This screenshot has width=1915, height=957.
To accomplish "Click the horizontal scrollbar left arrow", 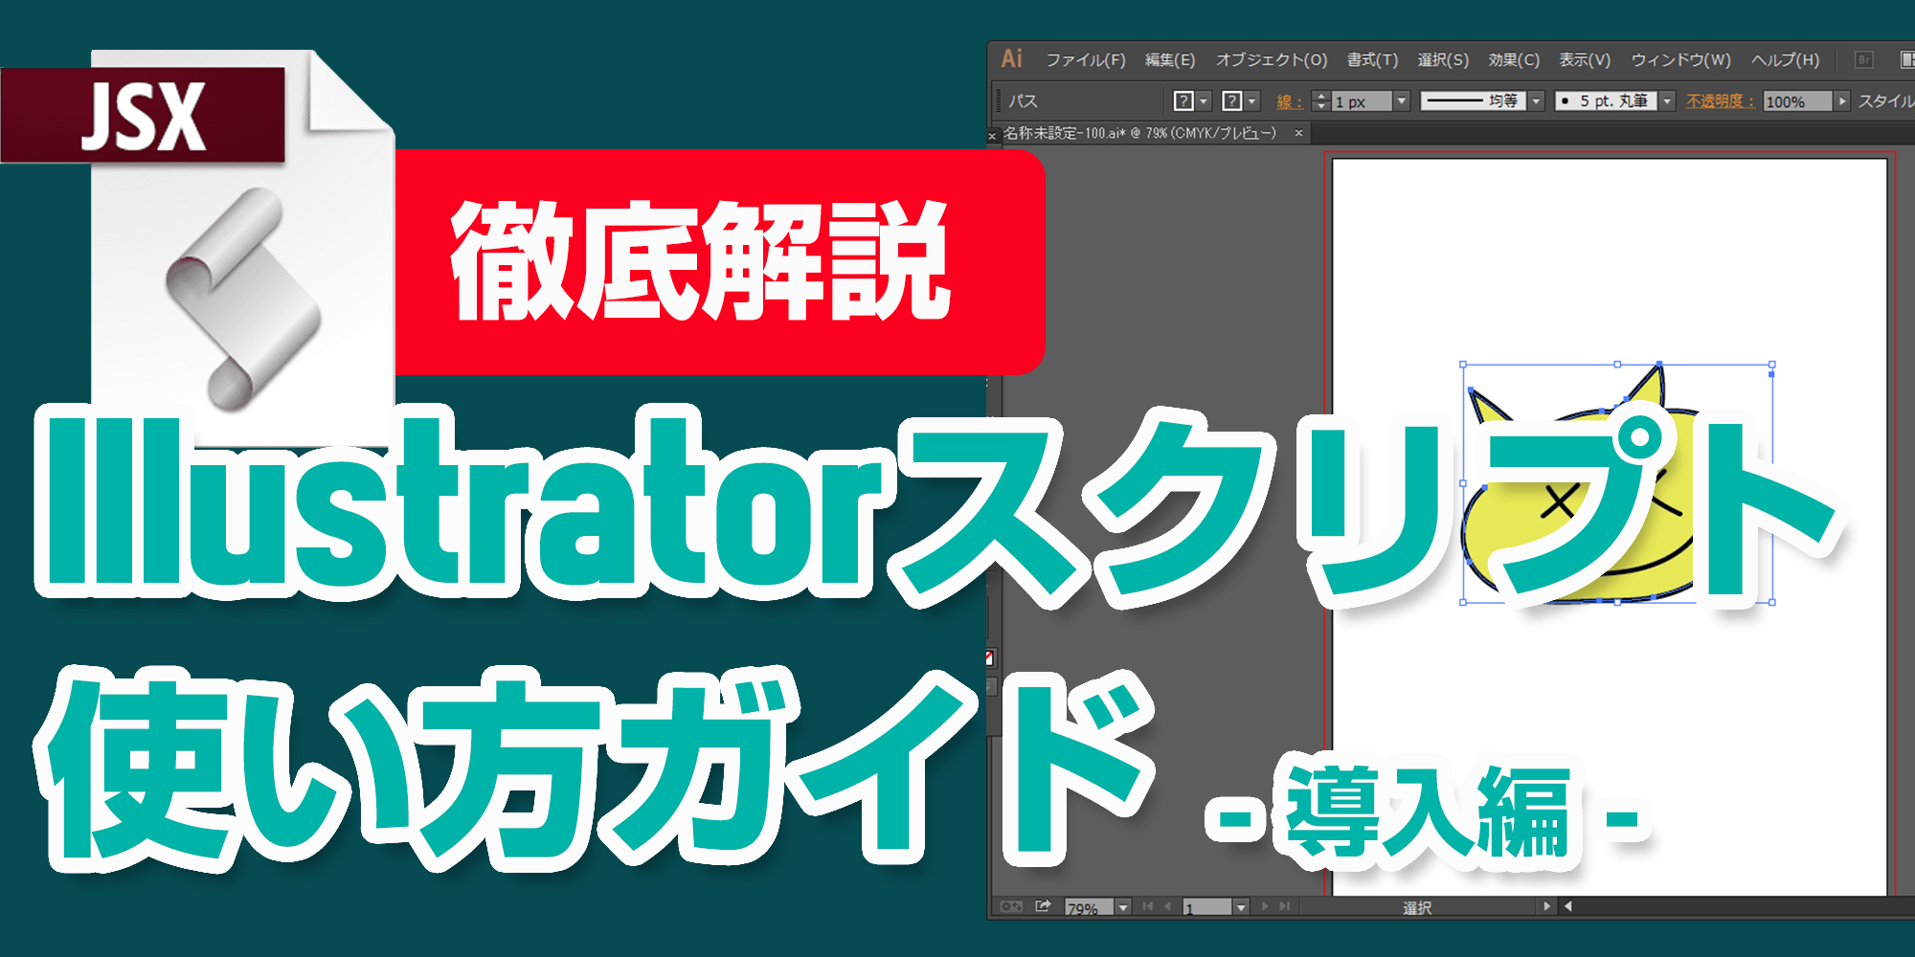I will pos(1567,906).
